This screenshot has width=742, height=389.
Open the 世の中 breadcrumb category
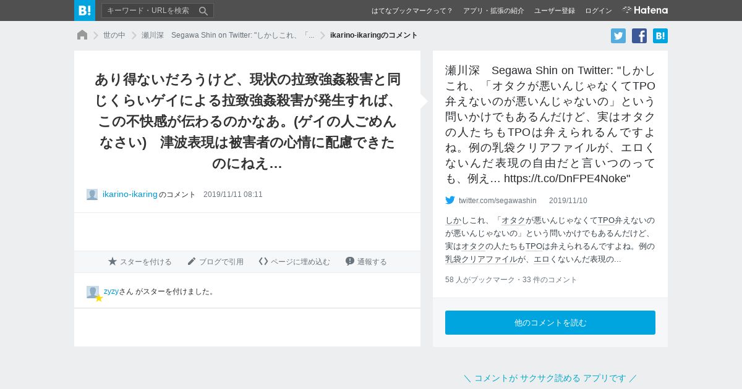(114, 36)
